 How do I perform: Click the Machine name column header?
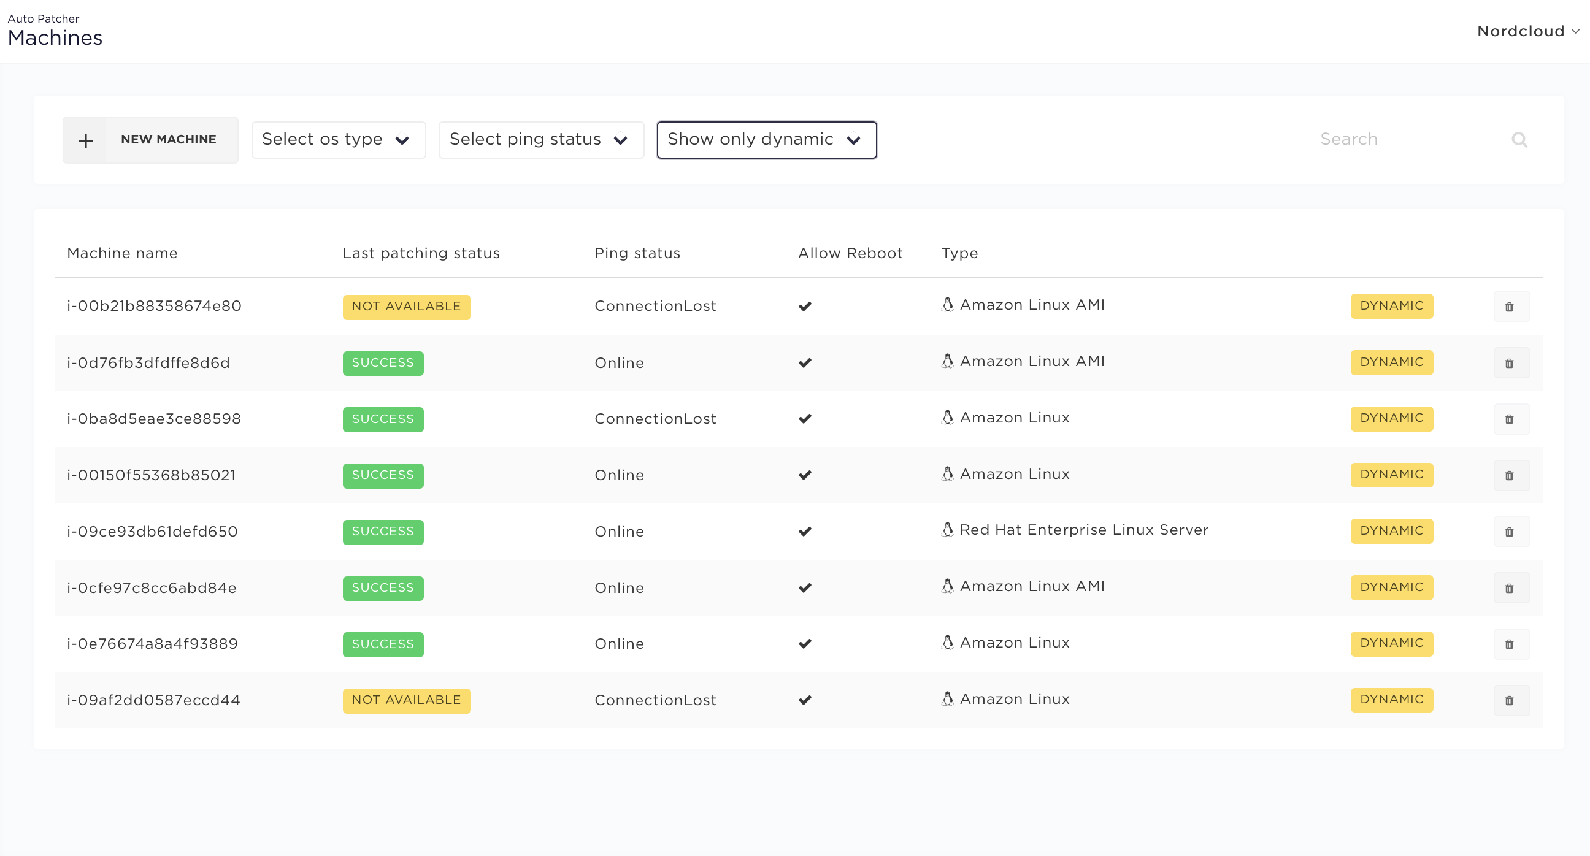[x=122, y=253]
